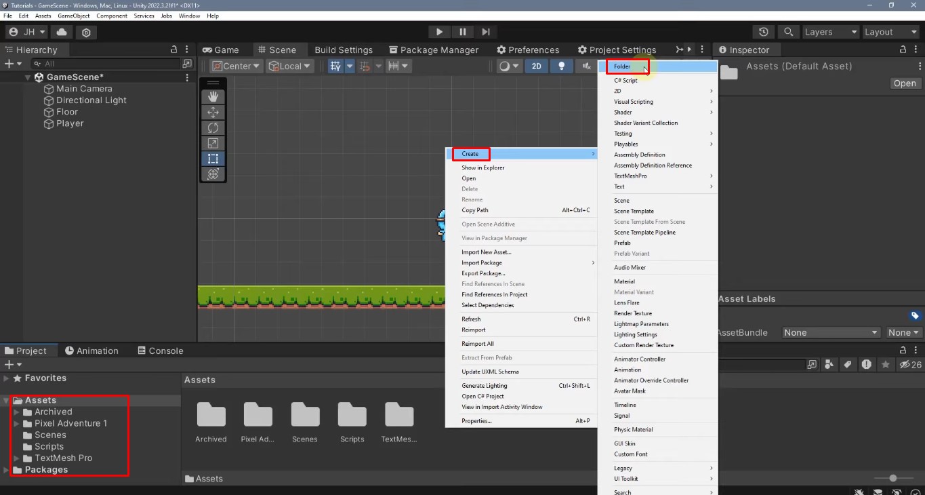Open the GameObject menu
This screenshot has width=925, height=495.
73,16
